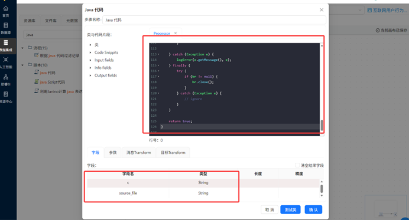Open the network-node sidebar icon below 人工智能
This screenshot has width=409, height=220.
point(6,77)
